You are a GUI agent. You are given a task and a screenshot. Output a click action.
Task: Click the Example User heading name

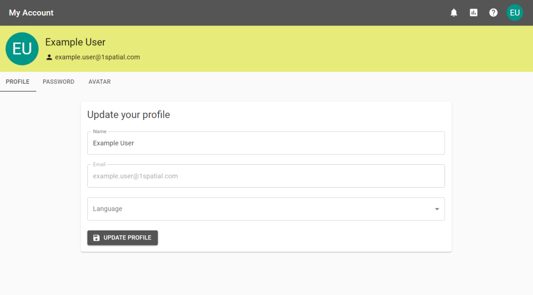76,42
